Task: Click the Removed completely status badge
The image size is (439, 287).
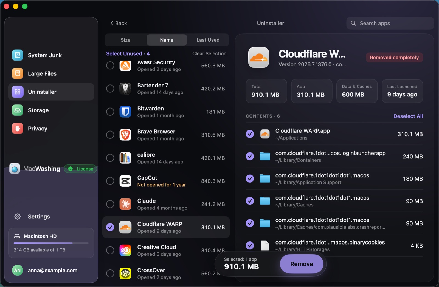Action: [x=394, y=58]
